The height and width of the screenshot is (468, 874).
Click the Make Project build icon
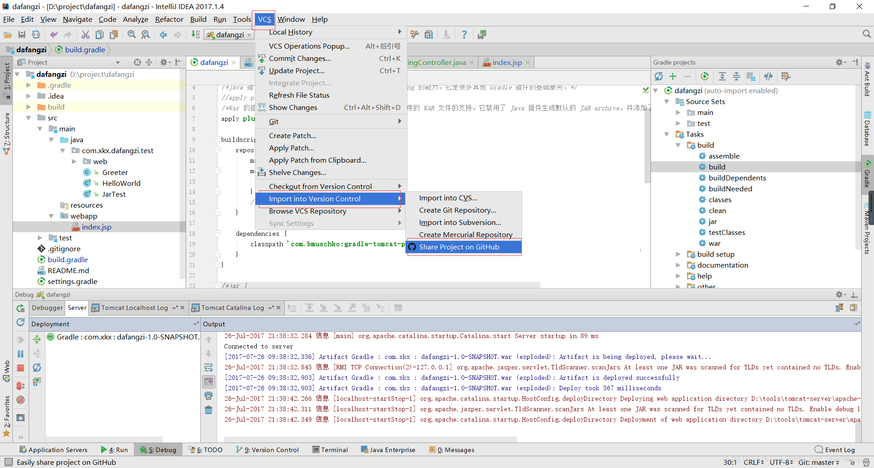point(195,35)
